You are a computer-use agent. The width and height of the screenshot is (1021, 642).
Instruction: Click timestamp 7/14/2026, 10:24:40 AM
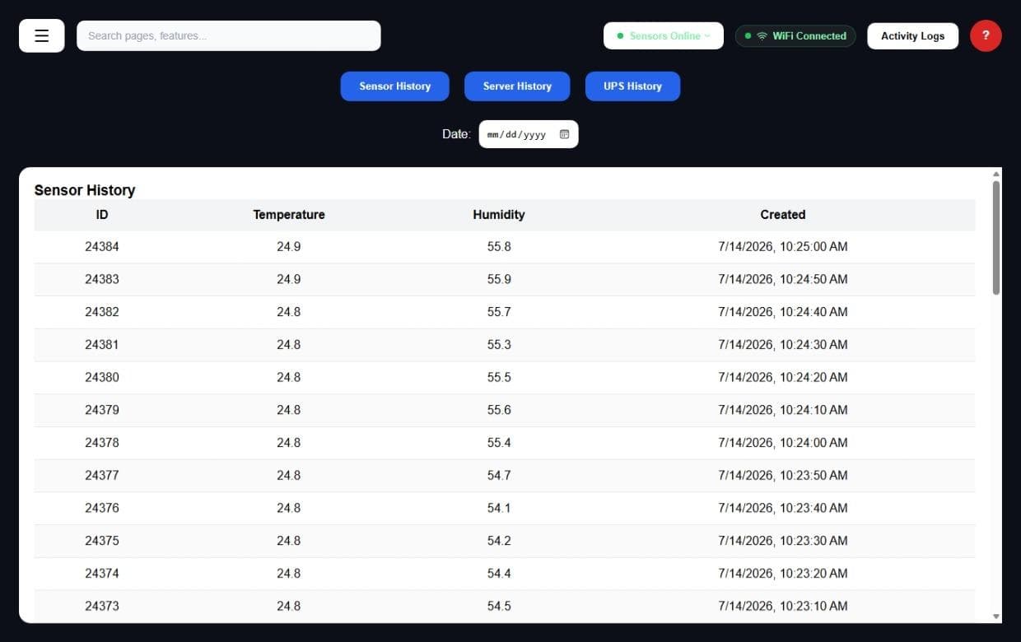783,312
